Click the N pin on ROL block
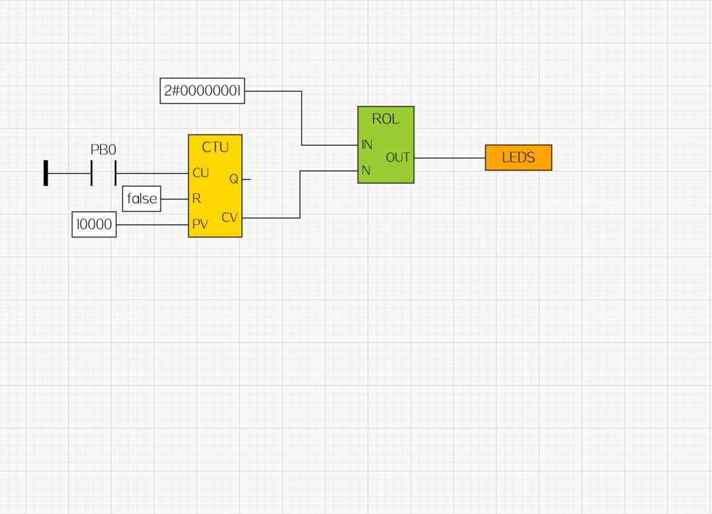 click(x=365, y=170)
